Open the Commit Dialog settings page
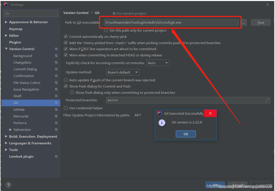Image resolution: width=275 pixels, height=191 pixels. 25,69
